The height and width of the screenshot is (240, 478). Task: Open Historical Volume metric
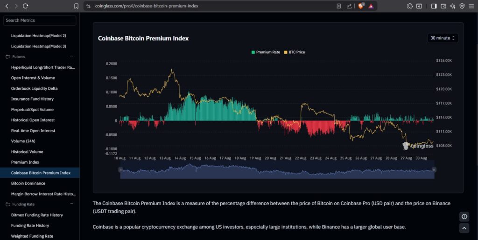[x=27, y=152]
